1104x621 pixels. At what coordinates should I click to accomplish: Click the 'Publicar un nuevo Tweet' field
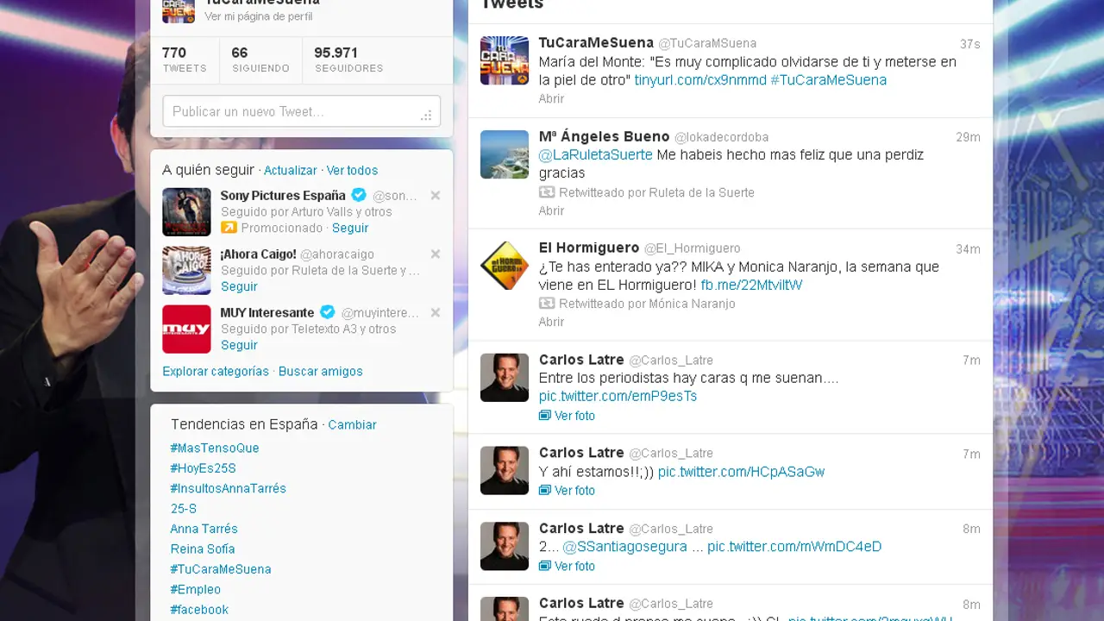[302, 111]
